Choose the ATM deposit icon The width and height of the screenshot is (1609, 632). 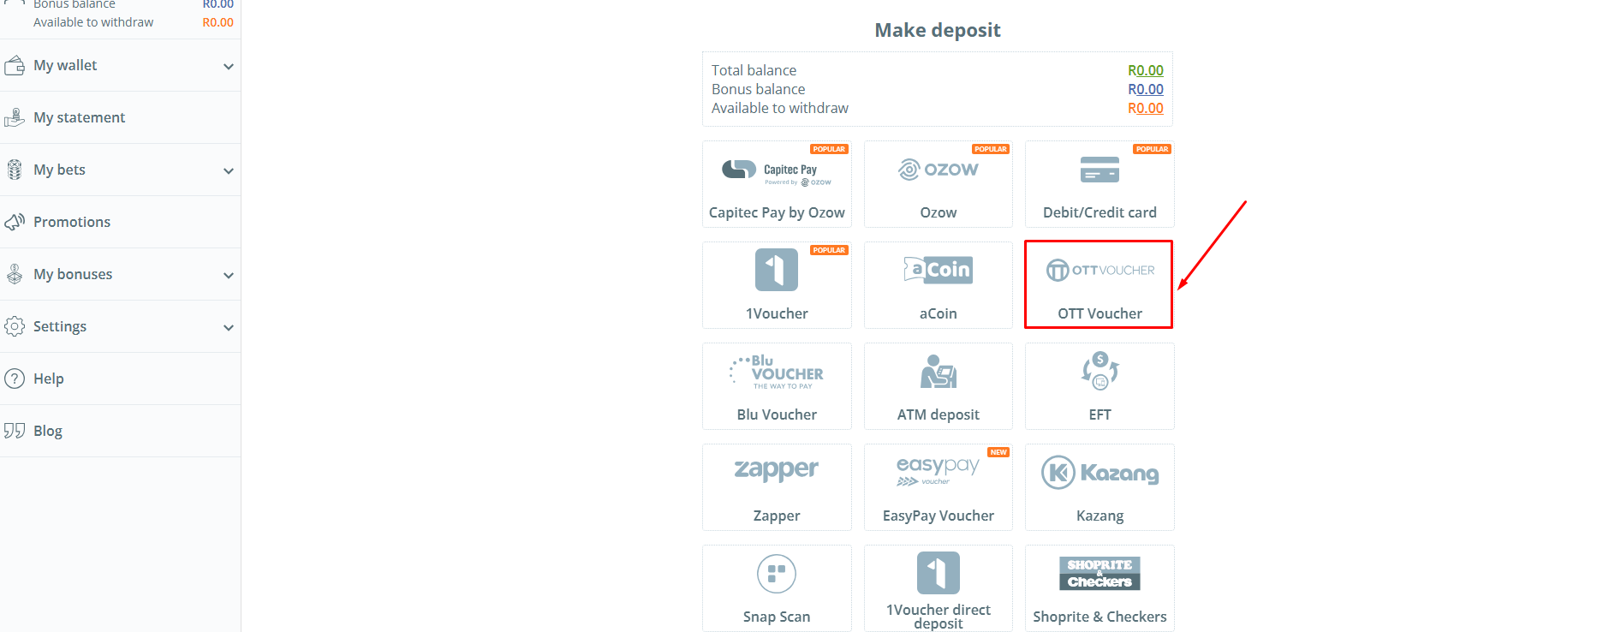pos(938,372)
